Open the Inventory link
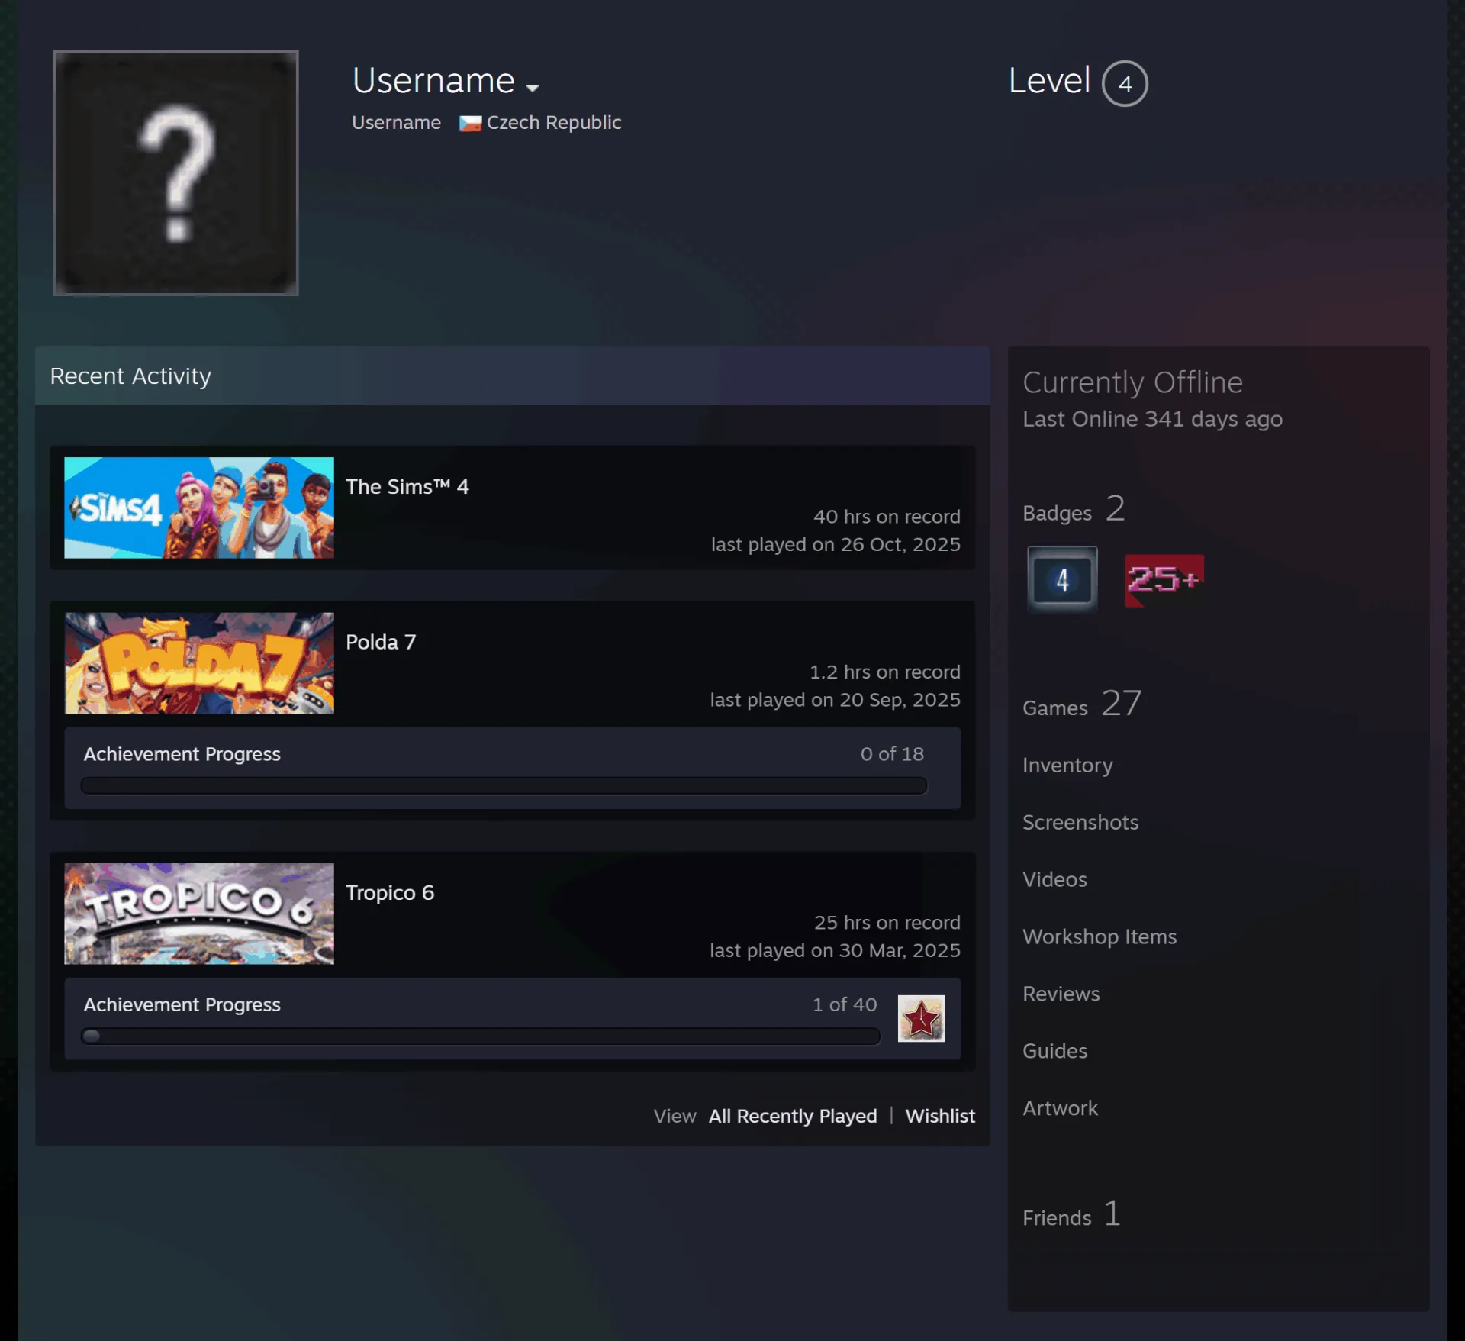The height and width of the screenshot is (1341, 1465). (x=1067, y=765)
